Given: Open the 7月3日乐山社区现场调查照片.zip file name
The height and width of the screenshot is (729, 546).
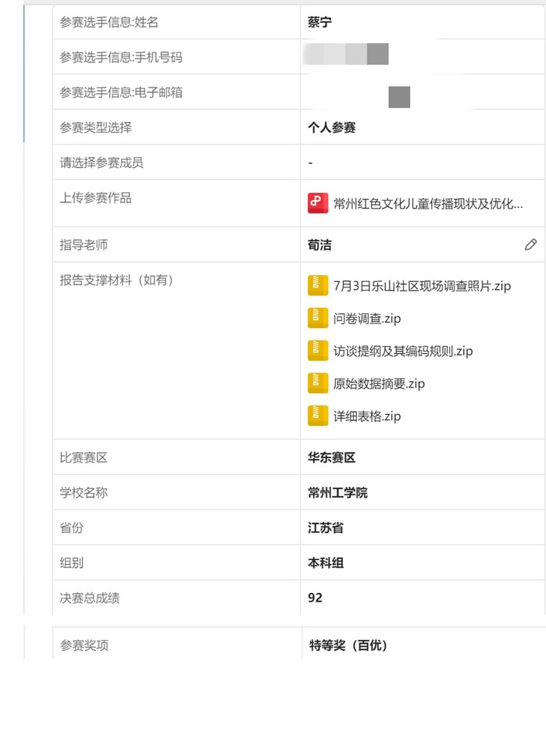Looking at the screenshot, I should [422, 286].
